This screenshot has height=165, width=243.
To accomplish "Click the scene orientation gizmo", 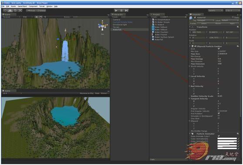I will coord(102,26).
